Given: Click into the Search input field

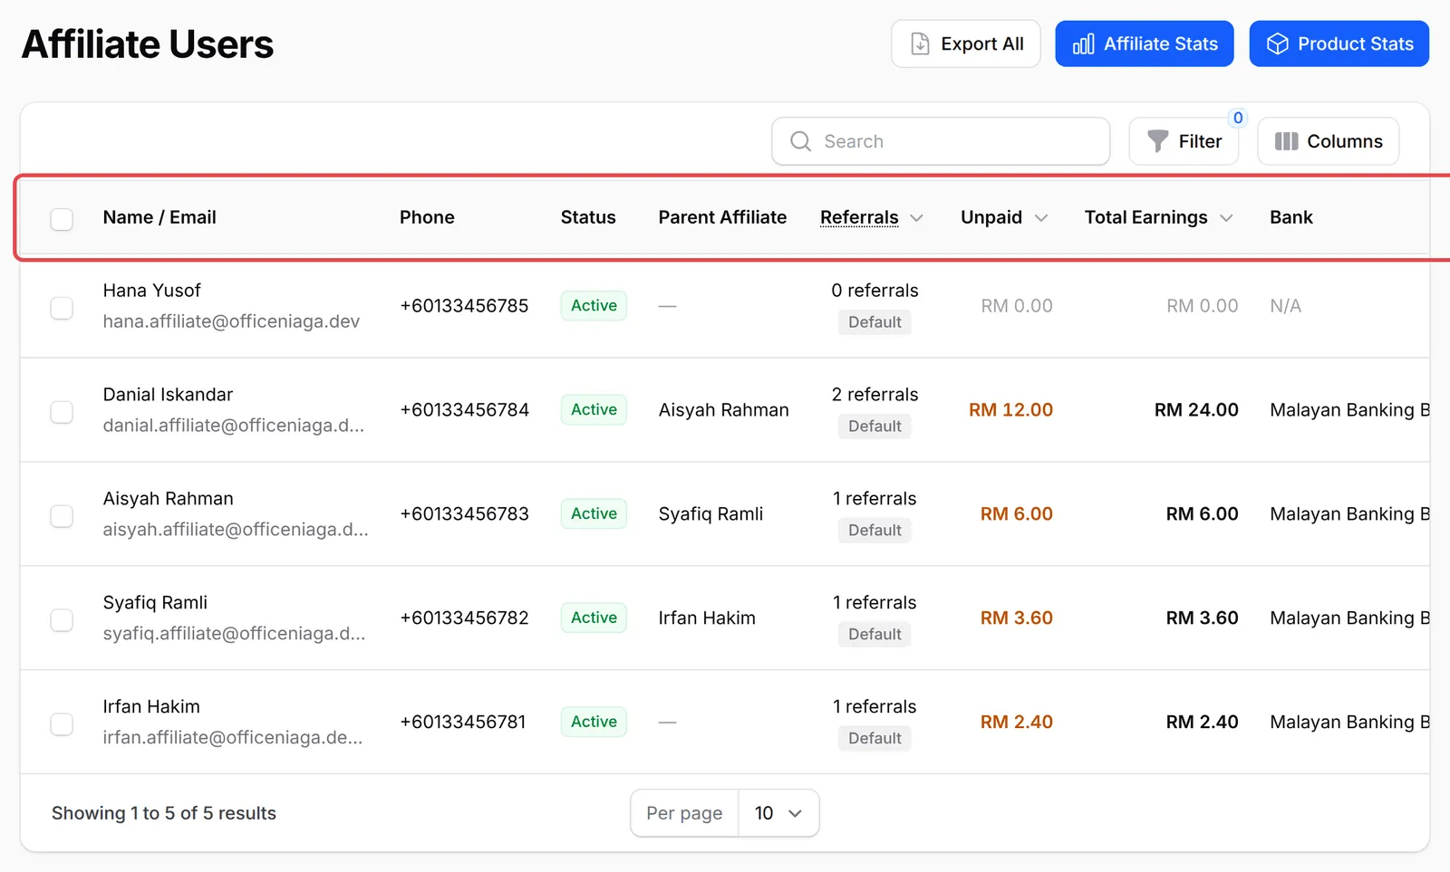Looking at the screenshot, I should pyautogui.click(x=941, y=141).
